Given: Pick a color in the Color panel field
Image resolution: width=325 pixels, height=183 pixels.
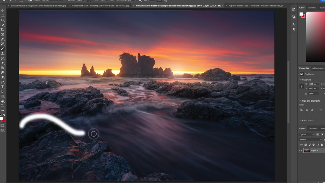Looking at the screenshot, I should [316, 37].
